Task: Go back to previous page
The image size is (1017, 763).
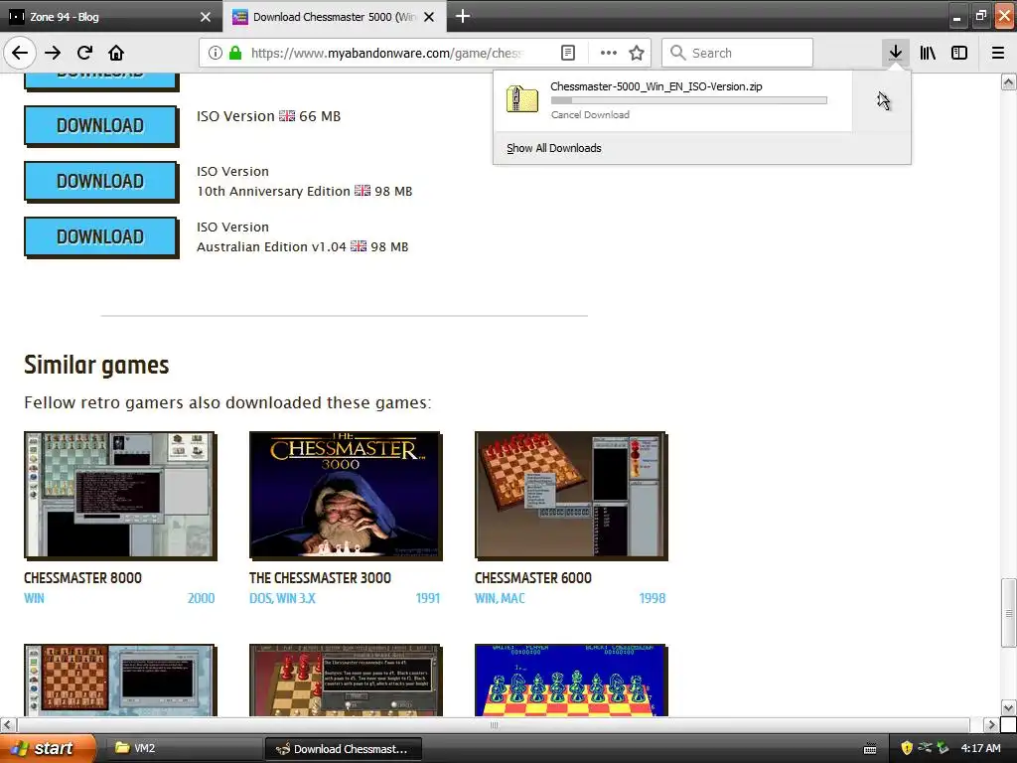Action: (20, 53)
